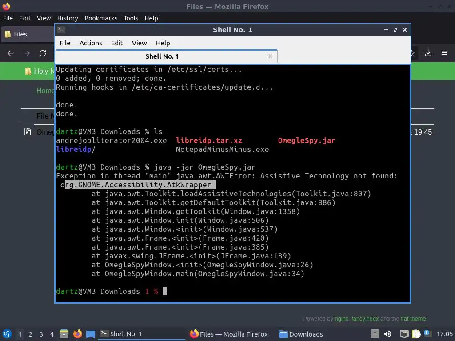Maximize the Shell No. 1 window
Viewport: 455px width, 341px height.
(395, 30)
